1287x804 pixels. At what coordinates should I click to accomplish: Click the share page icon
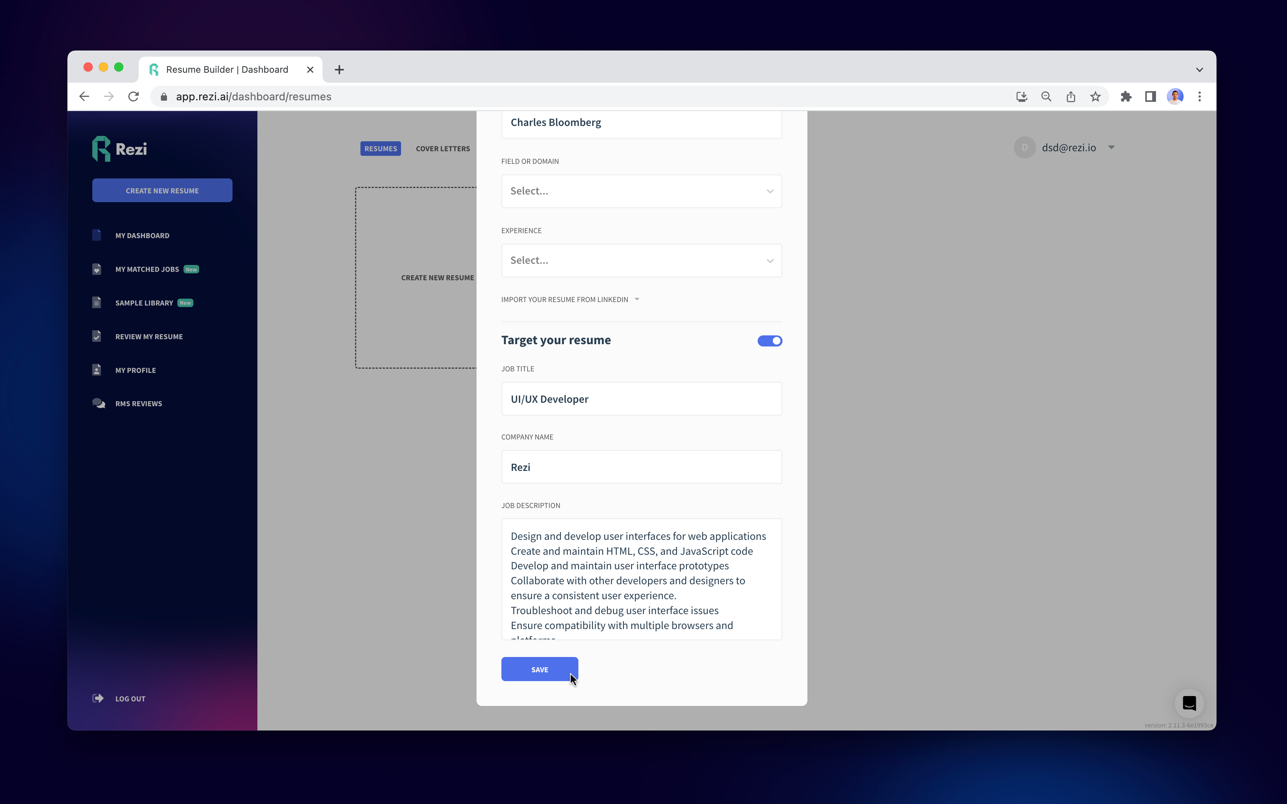click(1071, 96)
